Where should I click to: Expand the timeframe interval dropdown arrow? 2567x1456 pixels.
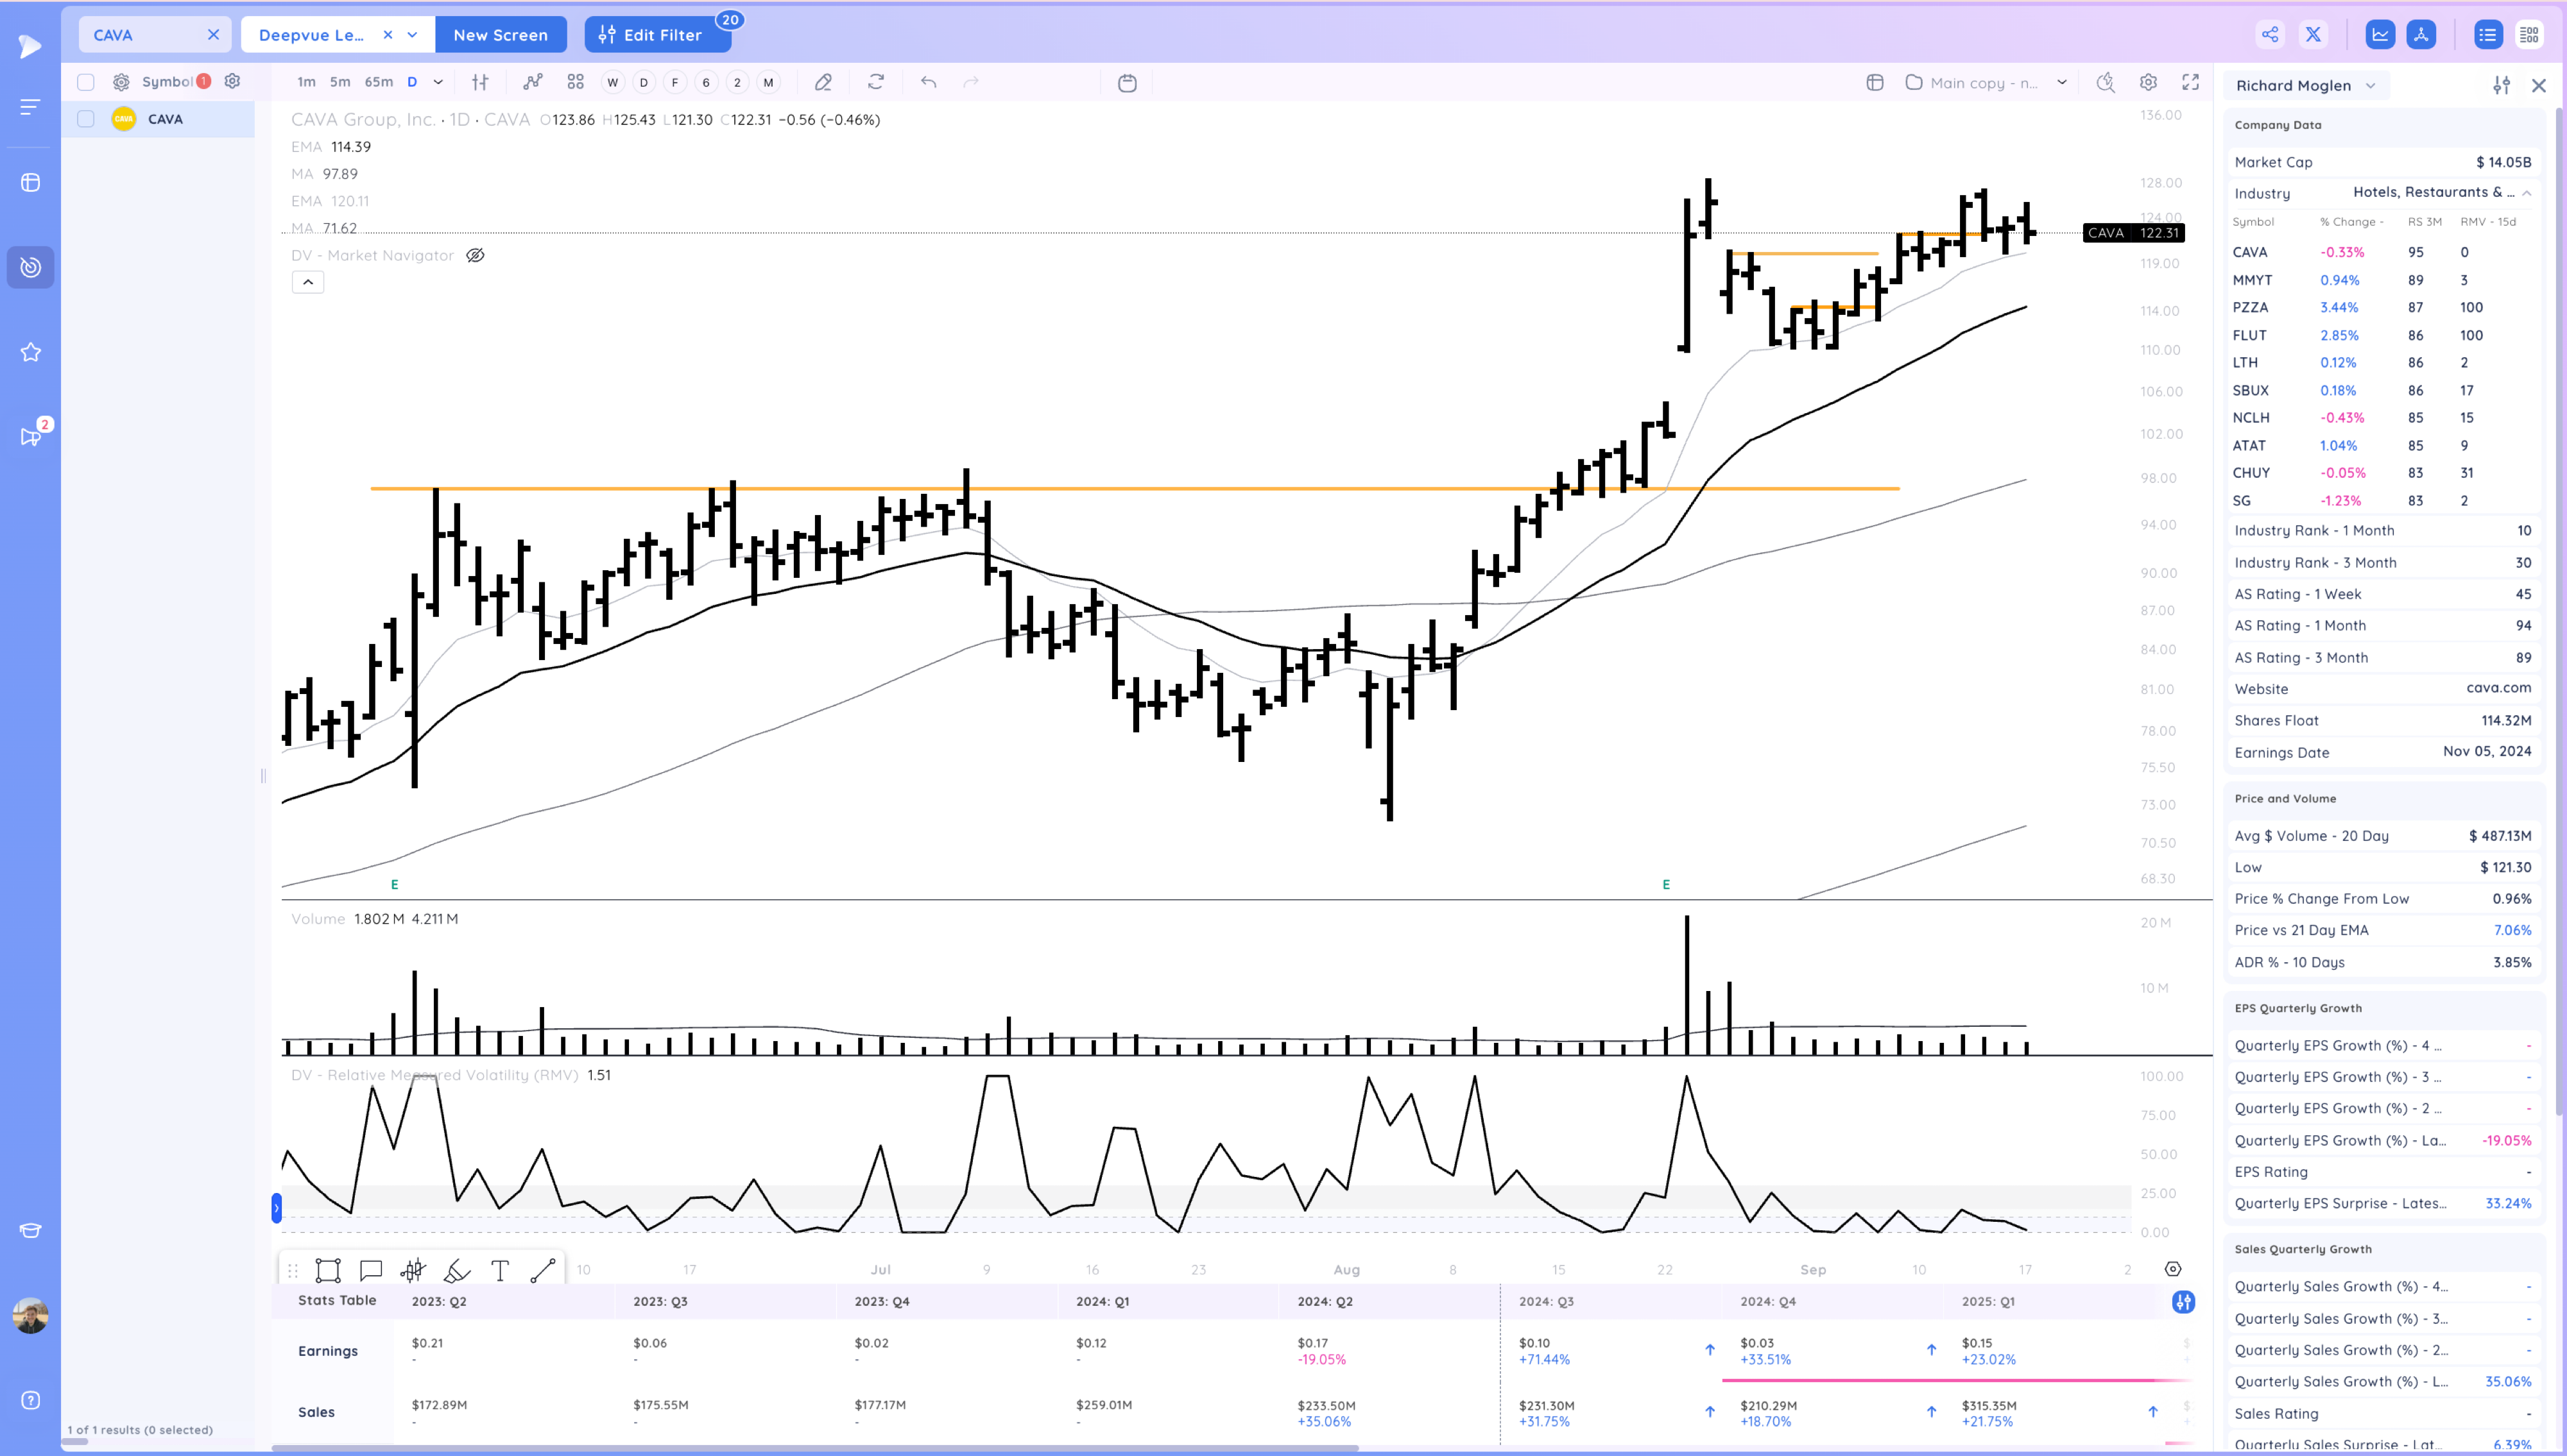click(438, 82)
